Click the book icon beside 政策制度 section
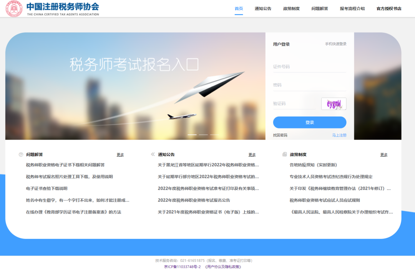The image size is (415, 271). point(284,154)
